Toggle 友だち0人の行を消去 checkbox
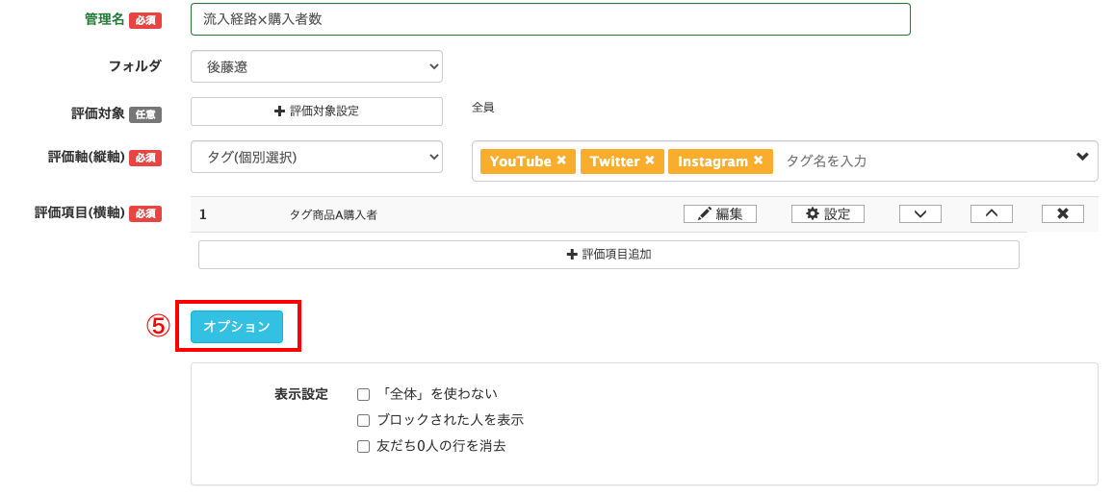Image resolution: width=1113 pixels, height=496 pixels. click(x=363, y=446)
